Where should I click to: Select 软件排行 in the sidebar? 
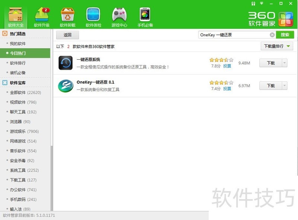[x=18, y=63]
